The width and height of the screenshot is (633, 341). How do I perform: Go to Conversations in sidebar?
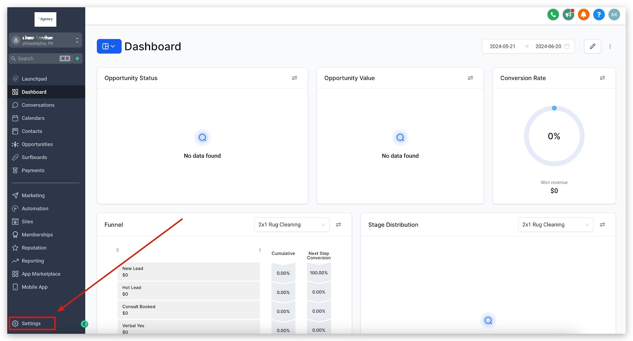[38, 105]
